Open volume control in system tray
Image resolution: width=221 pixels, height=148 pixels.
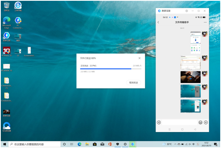190,144
